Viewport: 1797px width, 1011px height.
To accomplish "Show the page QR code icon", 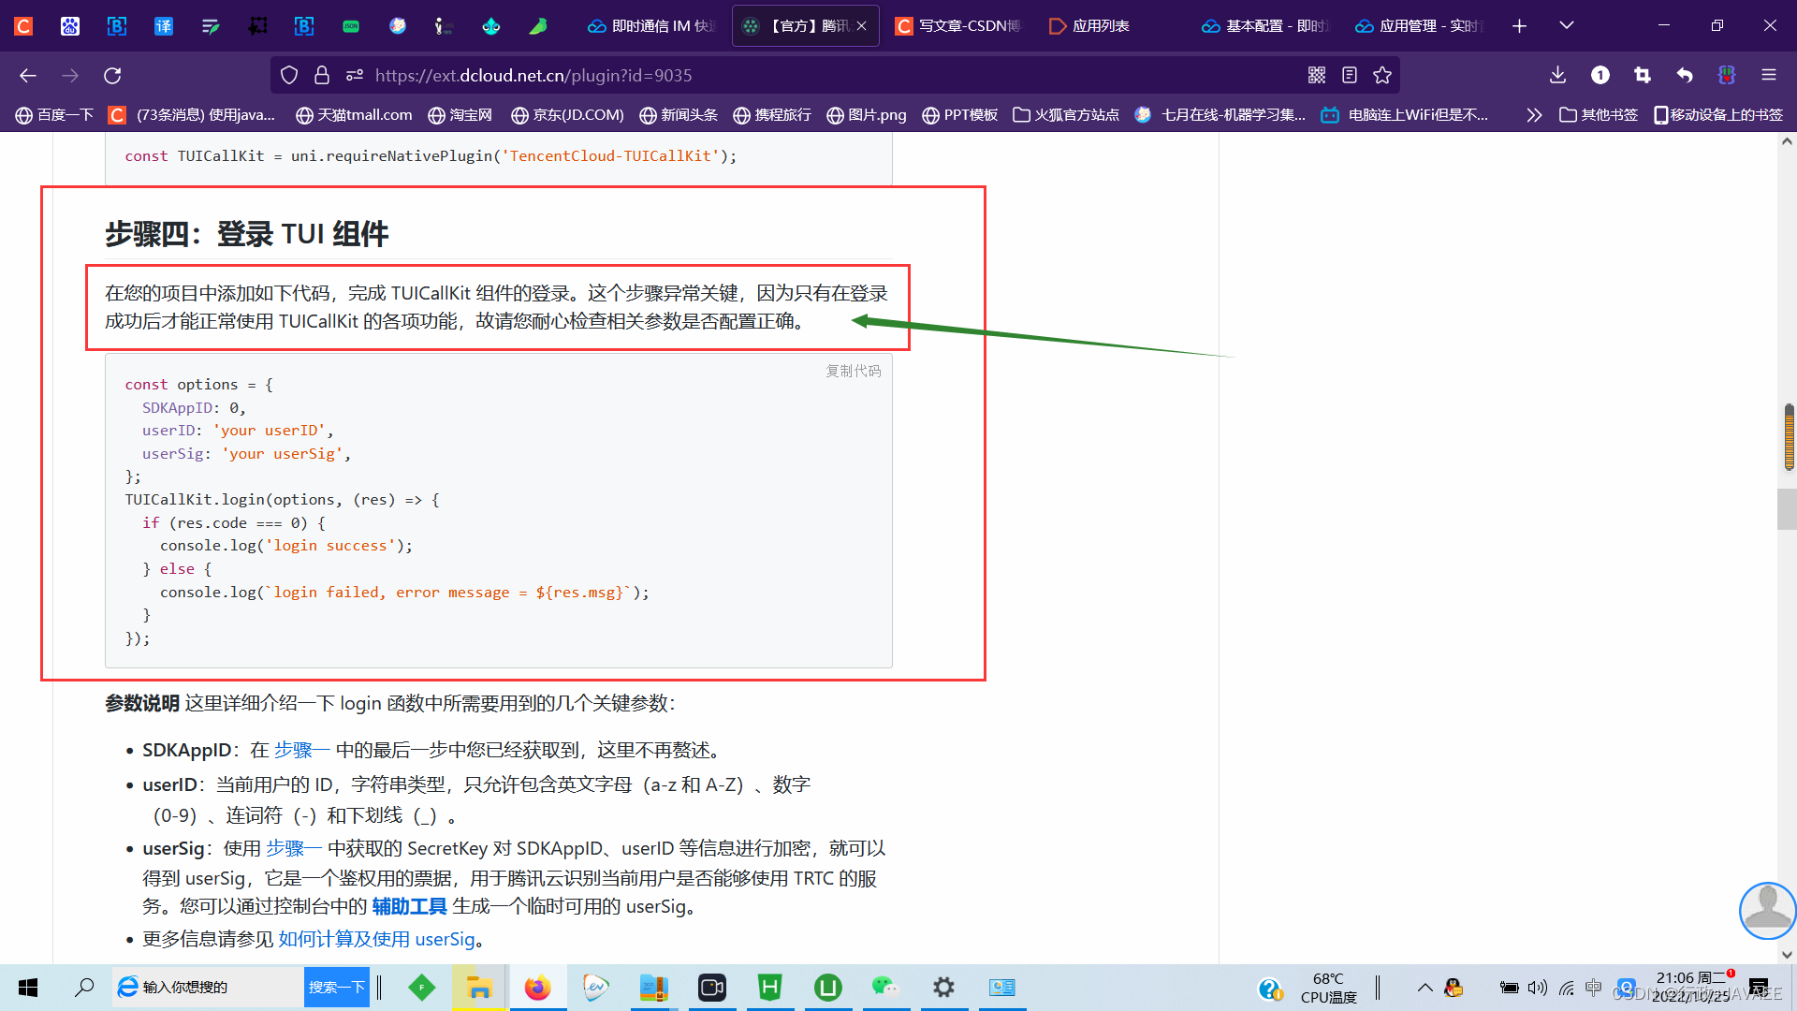I will pos(1317,75).
